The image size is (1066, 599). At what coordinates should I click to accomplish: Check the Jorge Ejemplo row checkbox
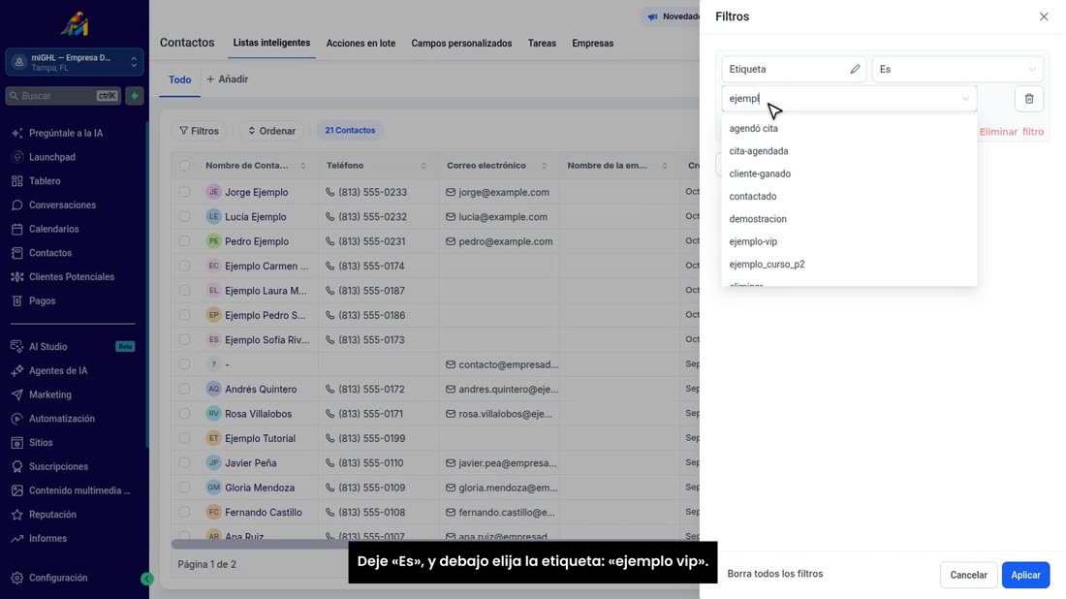[x=184, y=193]
